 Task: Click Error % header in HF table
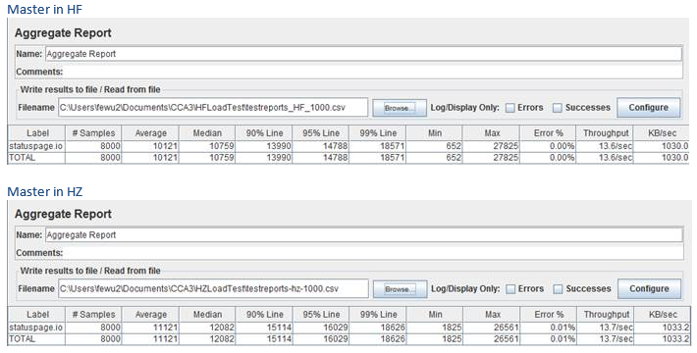[x=548, y=133]
